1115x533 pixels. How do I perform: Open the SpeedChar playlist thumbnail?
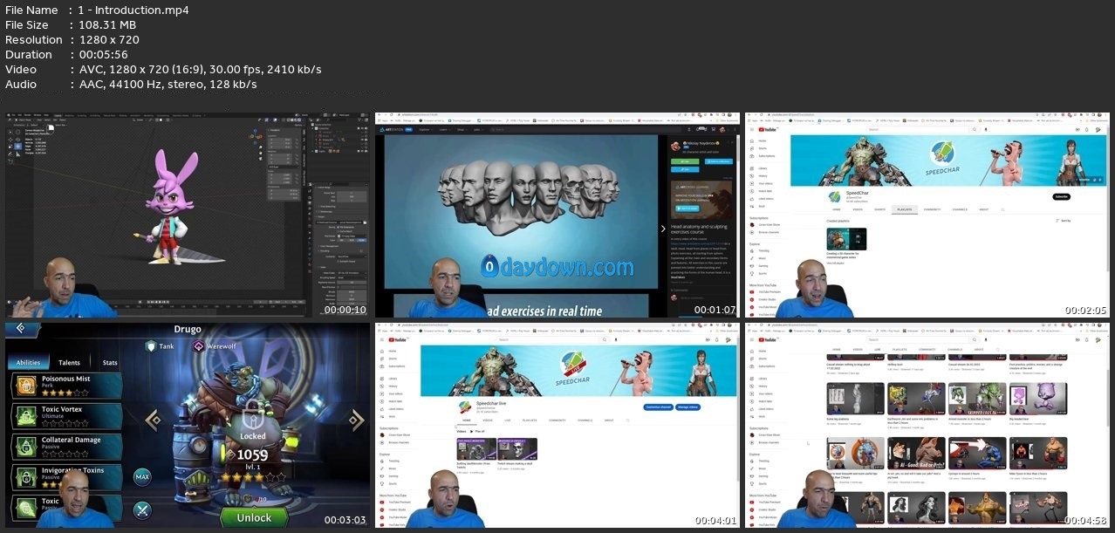[x=846, y=238]
